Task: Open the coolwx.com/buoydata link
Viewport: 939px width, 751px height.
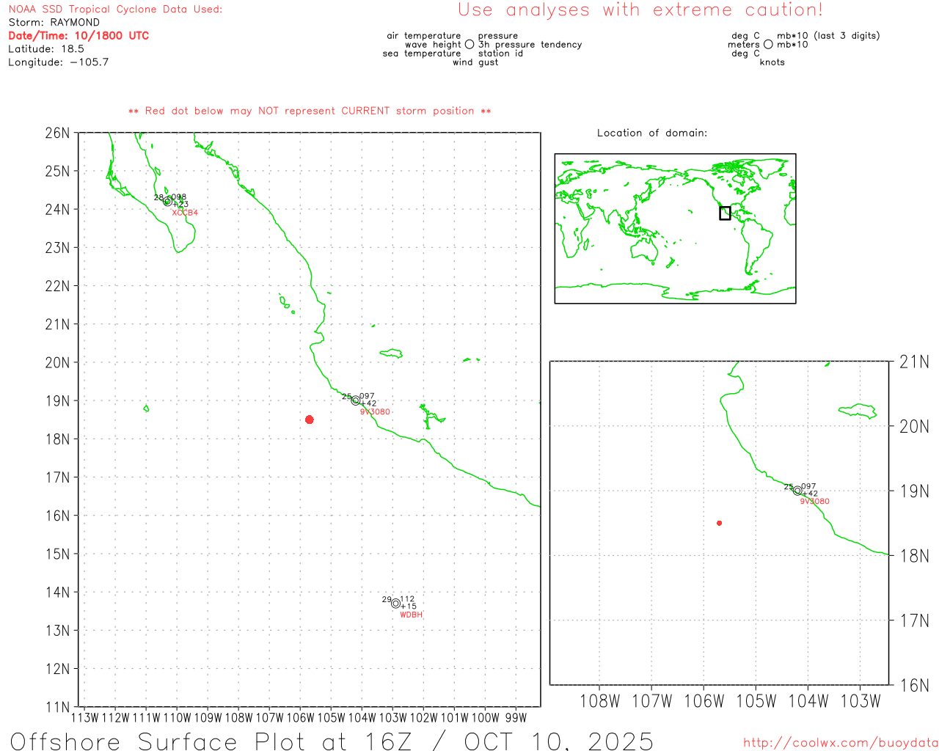Action: coord(840,743)
